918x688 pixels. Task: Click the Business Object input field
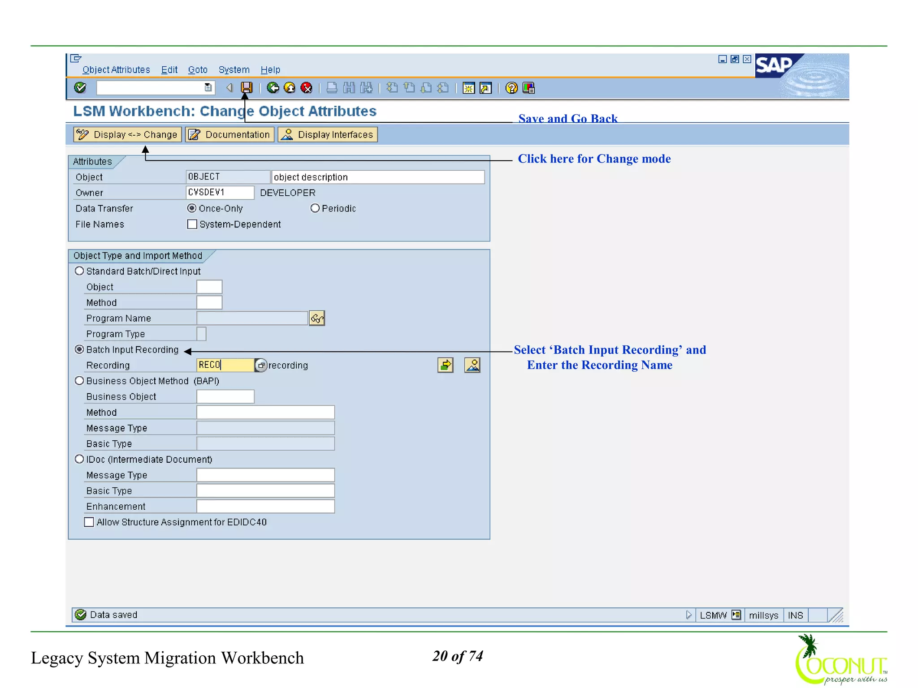pos(225,396)
